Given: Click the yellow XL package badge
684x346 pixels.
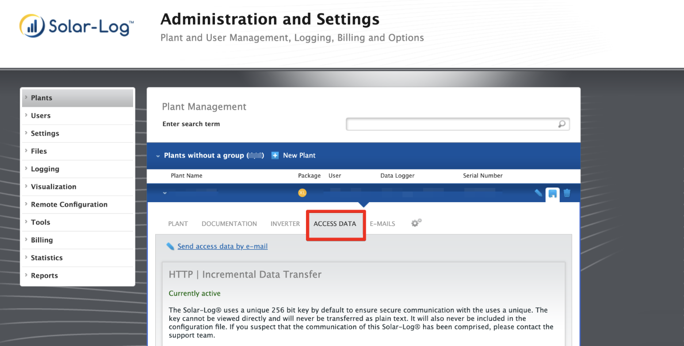Looking at the screenshot, I should pyautogui.click(x=302, y=193).
